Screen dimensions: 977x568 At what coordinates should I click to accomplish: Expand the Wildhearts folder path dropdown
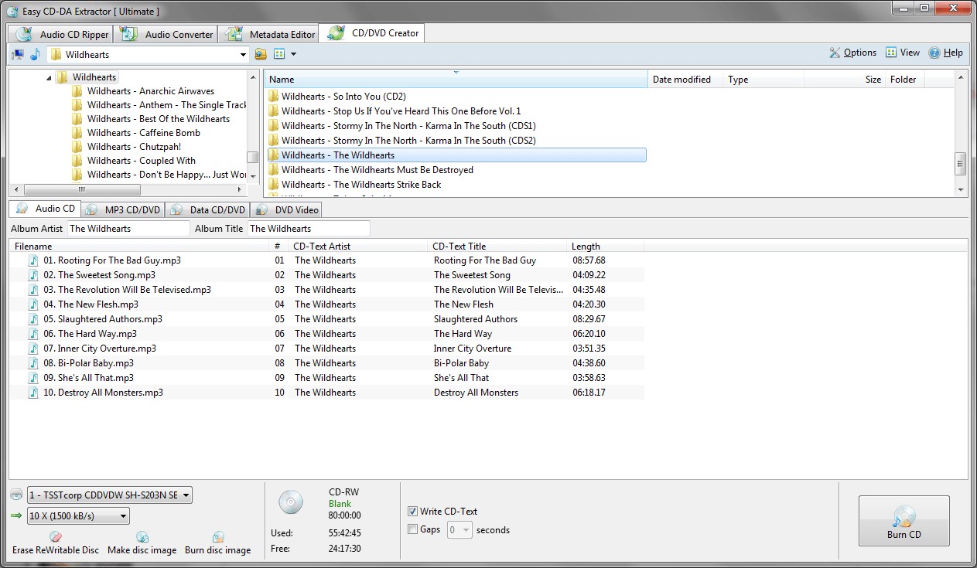[x=243, y=55]
